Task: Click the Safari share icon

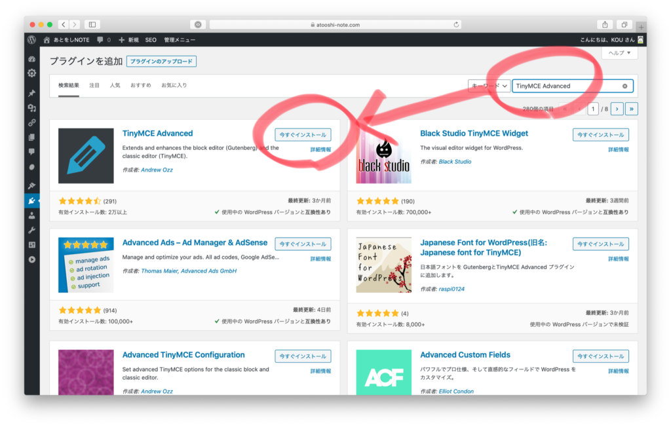Action: click(x=605, y=25)
